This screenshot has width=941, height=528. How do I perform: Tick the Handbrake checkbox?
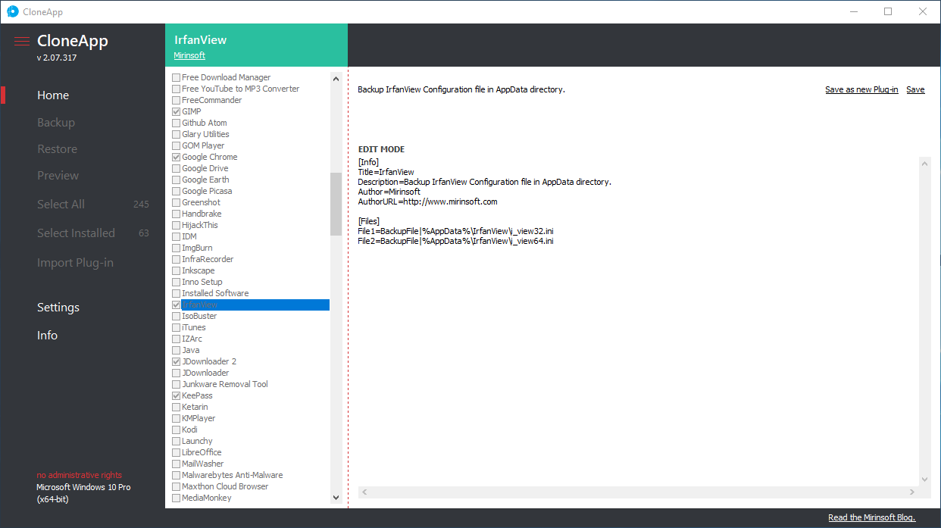[176, 214]
